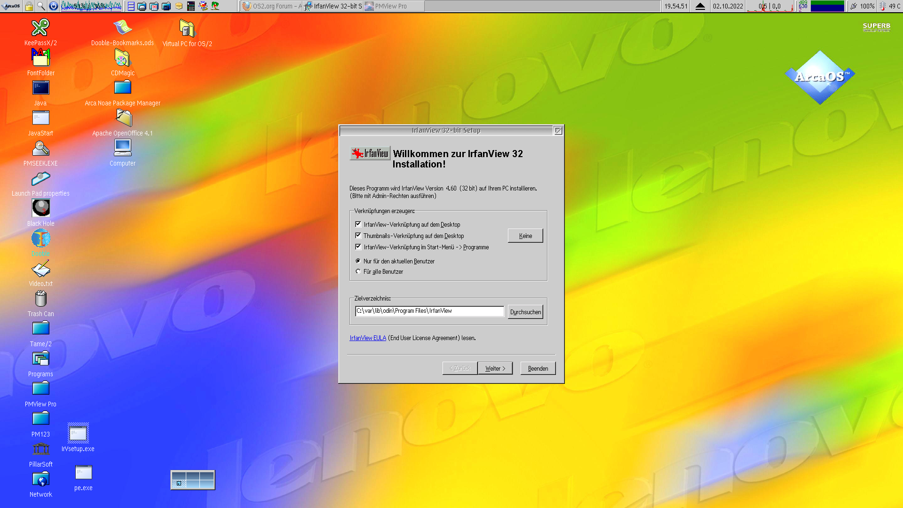Click the Durchsuchen button

(x=525, y=312)
